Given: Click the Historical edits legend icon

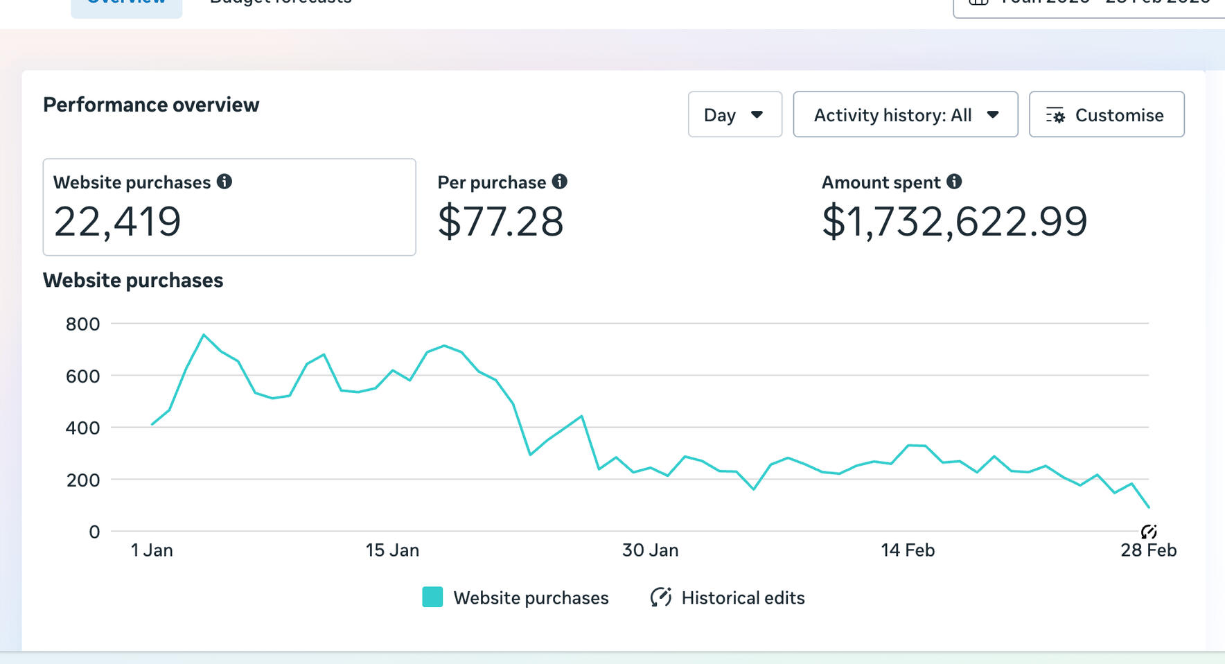Looking at the screenshot, I should pos(660,597).
